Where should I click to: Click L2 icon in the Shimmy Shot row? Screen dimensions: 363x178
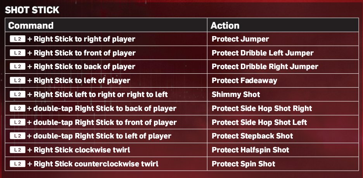point(17,95)
